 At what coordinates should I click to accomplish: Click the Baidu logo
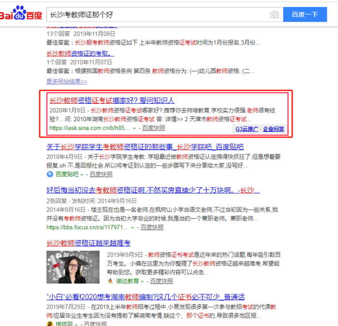click(x=21, y=13)
